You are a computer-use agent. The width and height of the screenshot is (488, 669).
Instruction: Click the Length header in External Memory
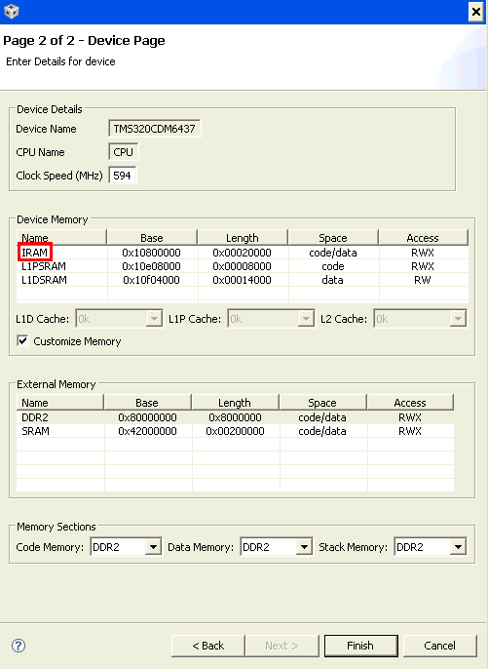pyautogui.click(x=235, y=403)
